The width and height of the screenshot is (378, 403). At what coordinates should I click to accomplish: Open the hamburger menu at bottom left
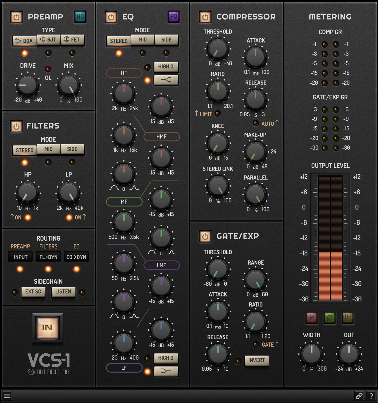[7, 396]
